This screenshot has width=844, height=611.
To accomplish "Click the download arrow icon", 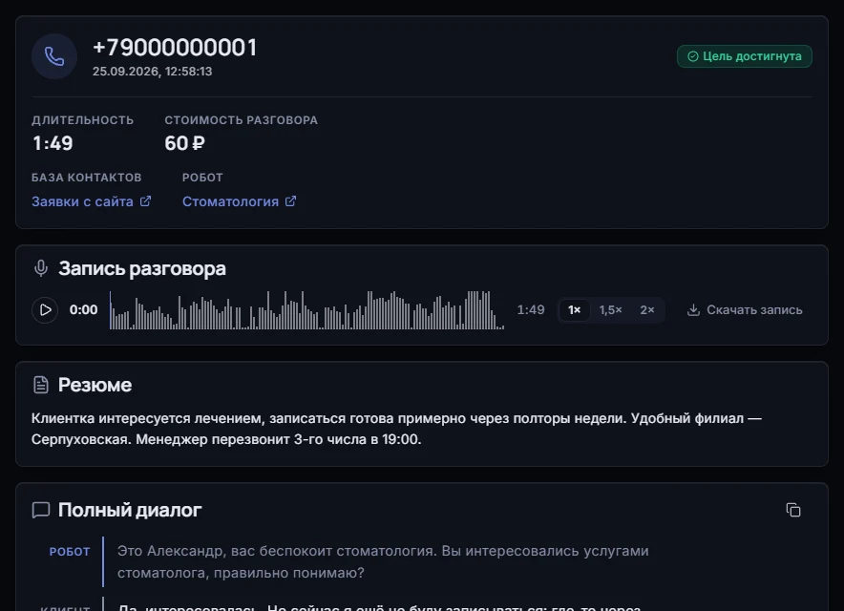I will (x=693, y=310).
